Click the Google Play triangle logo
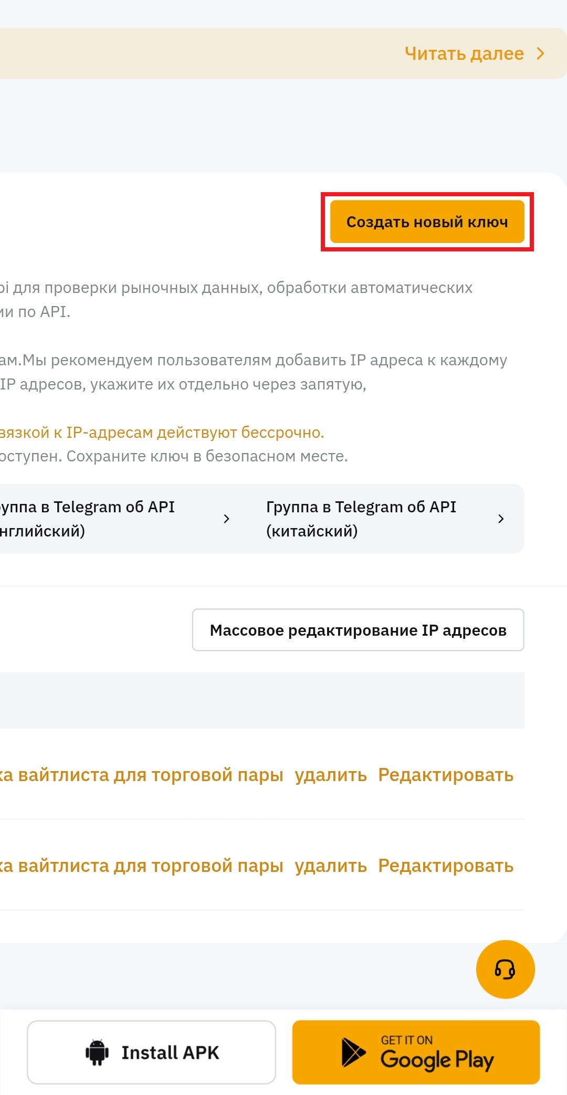567x1095 pixels. pos(353,1052)
